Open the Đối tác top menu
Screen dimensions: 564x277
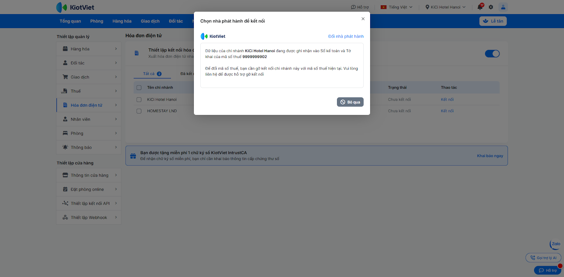click(x=176, y=21)
